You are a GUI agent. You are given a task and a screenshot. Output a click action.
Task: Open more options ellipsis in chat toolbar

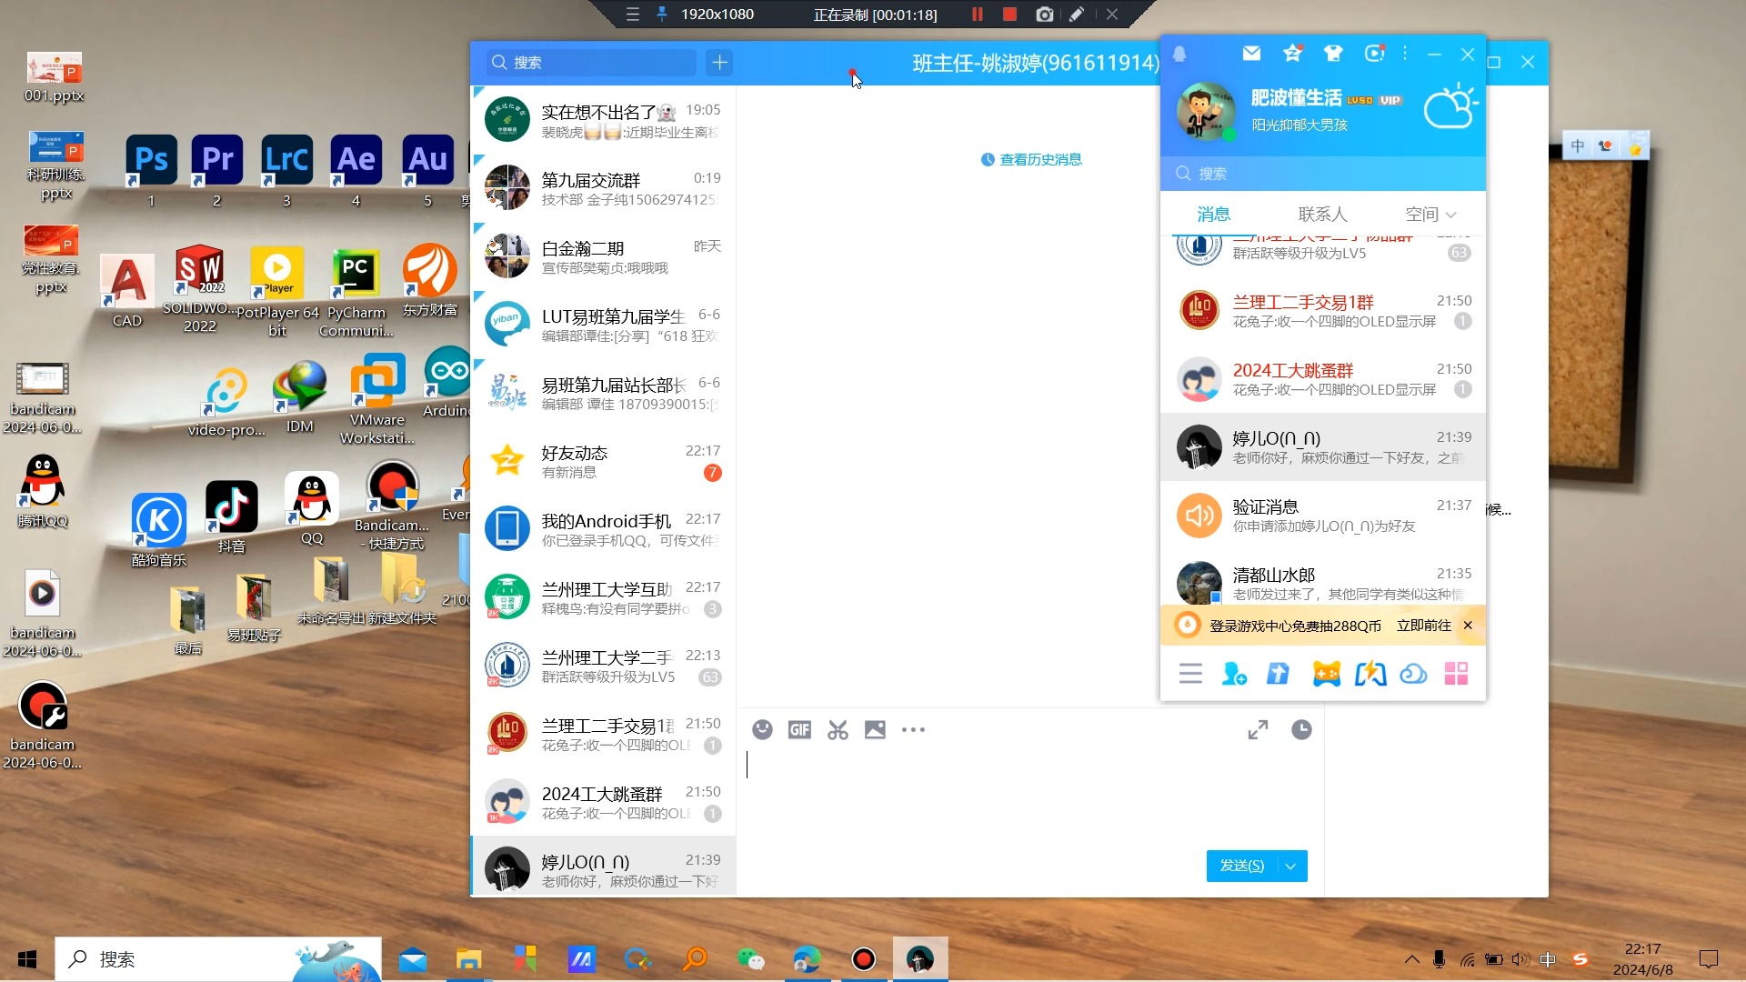913,730
